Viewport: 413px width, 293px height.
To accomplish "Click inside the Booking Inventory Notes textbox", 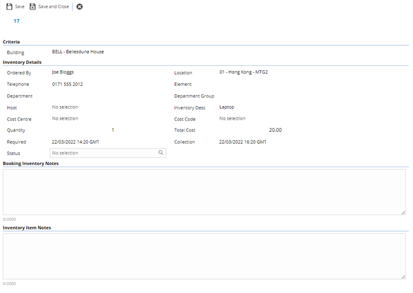I will [204, 191].
